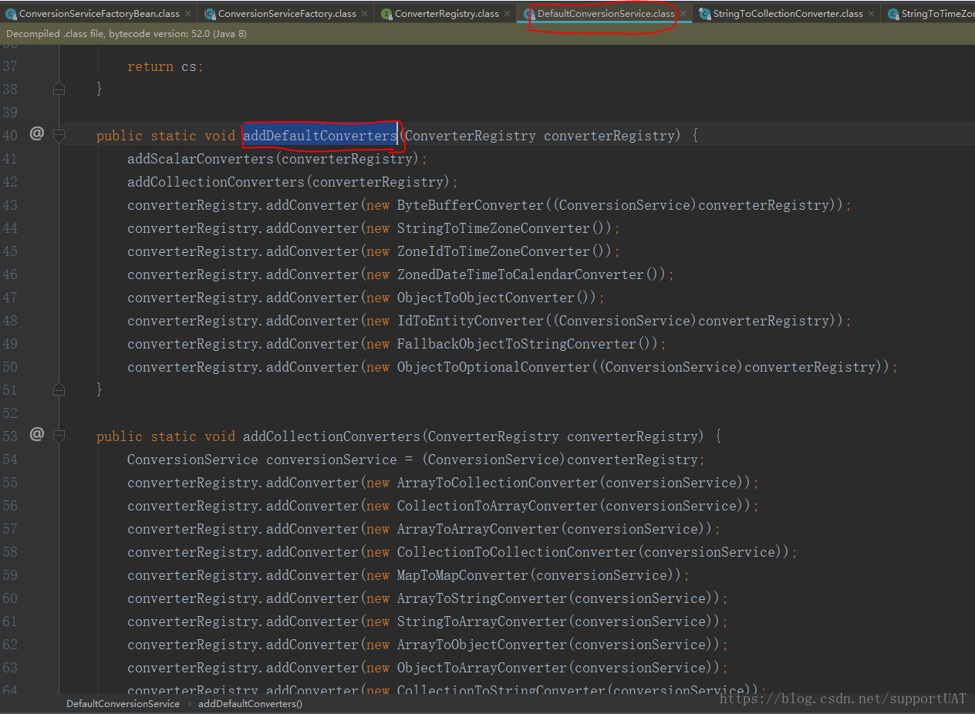Click the fold end marker on line 51
This screenshot has width=975, height=714.
point(59,390)
